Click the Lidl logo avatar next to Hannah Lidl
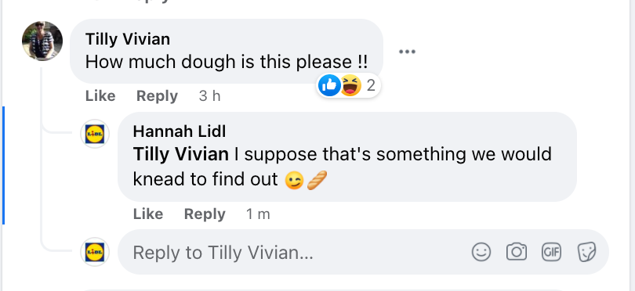Image resolution: width=635 pixels, height=291 pixels. click(x=95, y=134)
